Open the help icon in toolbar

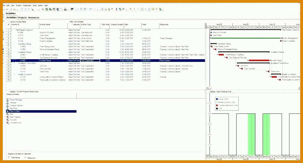point(160,9)
